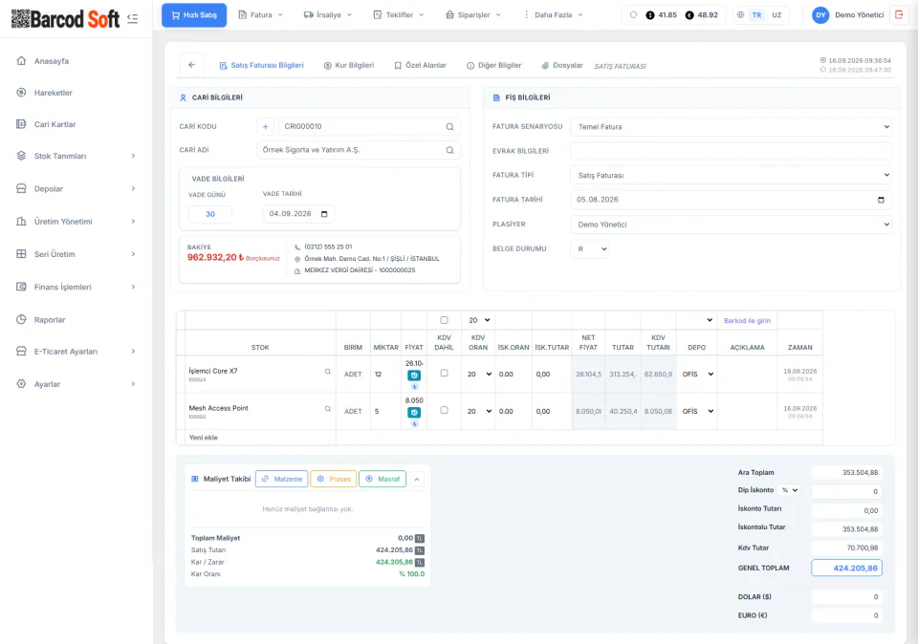
Task: Click the Evrak Bilgileri input field
Action: point(731,151)
